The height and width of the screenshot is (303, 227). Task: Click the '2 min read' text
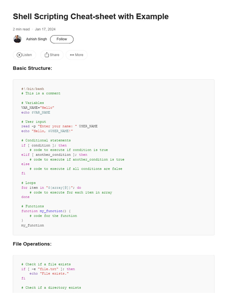coord(21,29)
